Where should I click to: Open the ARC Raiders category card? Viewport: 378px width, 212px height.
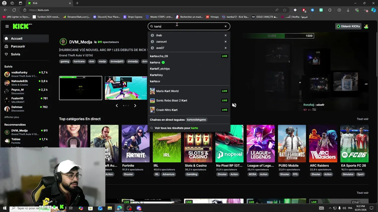(323, 144)
